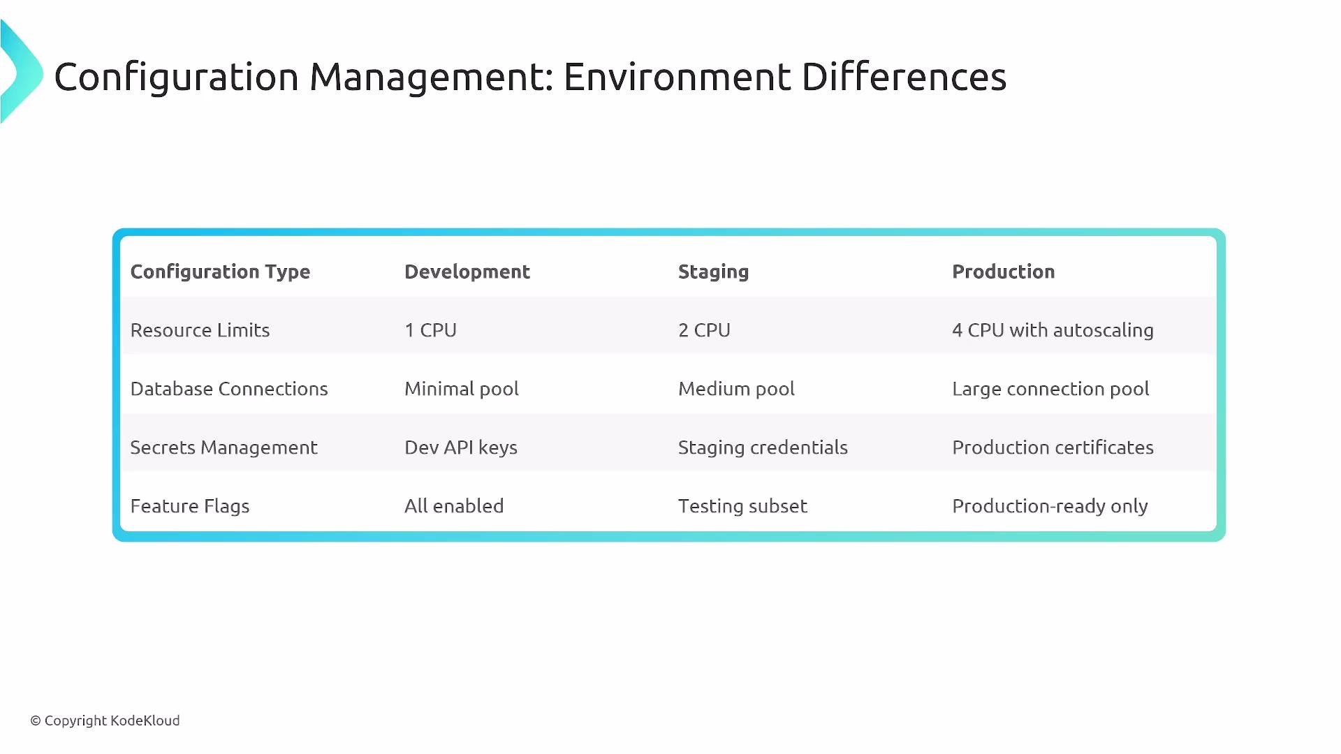Image resolution: width=1341 pixels, height=754 pixels.
Task: Click the '1 CPU' cell
Action: click(x=430, y=330)
